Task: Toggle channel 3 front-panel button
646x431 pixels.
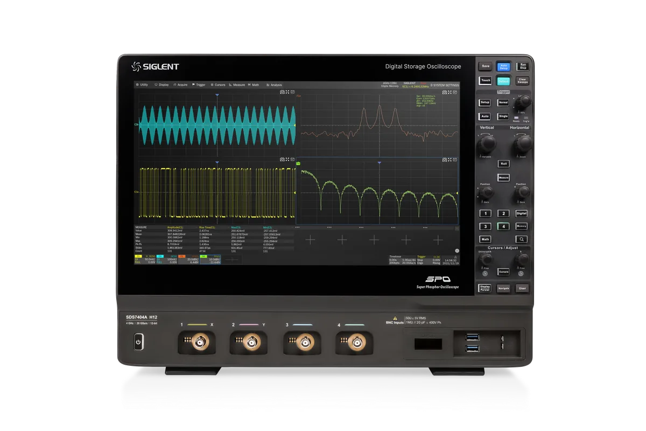Action: pos(486,226)
